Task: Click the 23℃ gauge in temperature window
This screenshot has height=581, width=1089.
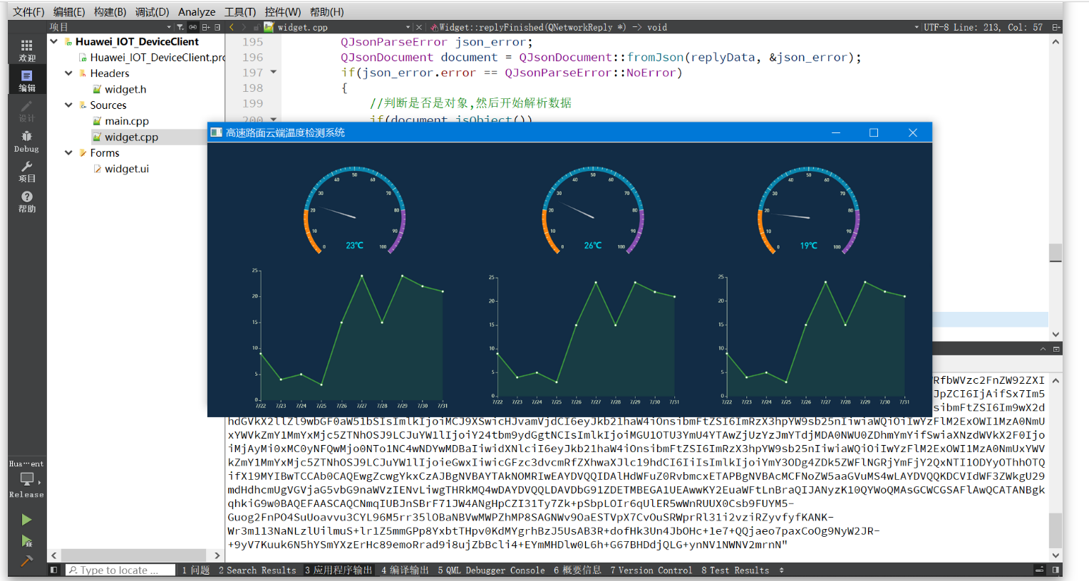Action: (x=355, y=211)
